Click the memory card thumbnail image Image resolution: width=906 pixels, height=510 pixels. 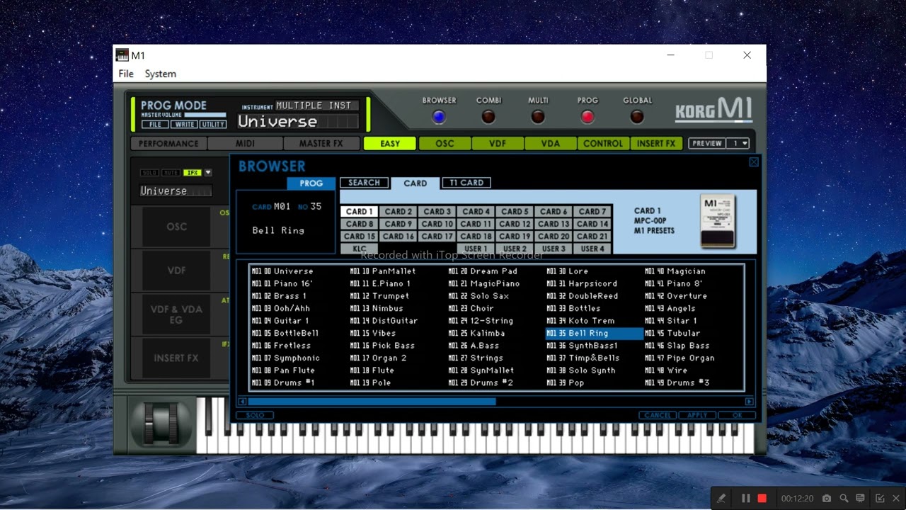coord(717,221)
